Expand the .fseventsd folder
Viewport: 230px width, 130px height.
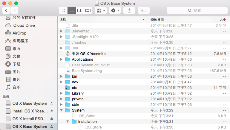coord(62,31)
